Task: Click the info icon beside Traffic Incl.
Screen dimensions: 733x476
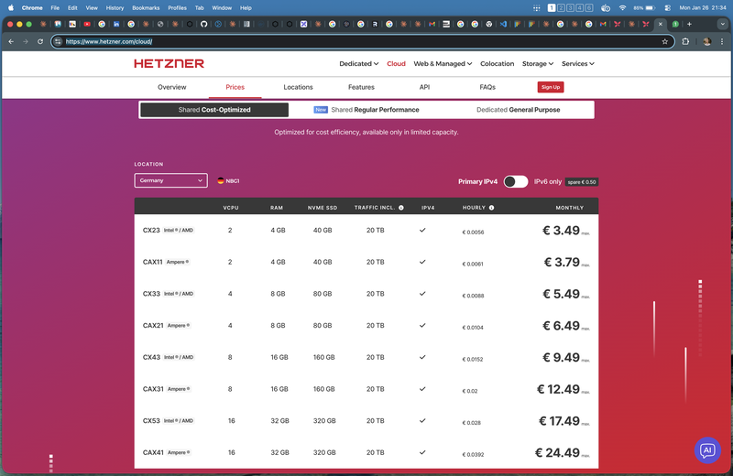Action: point(401,208)
